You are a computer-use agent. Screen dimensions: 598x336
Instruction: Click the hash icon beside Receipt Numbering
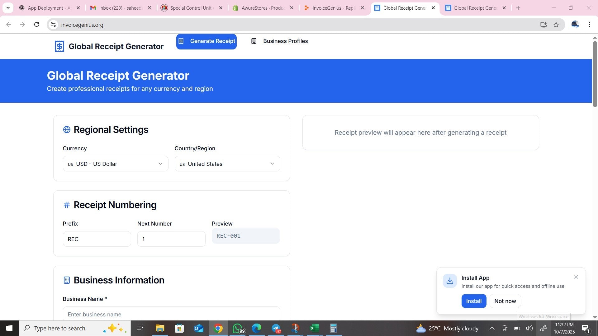pos(67,205)
